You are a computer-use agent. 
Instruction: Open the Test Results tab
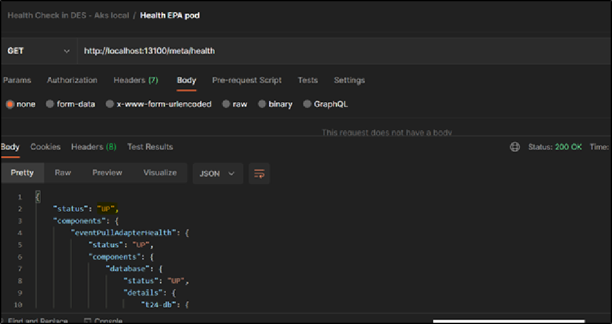pos(150,147)
